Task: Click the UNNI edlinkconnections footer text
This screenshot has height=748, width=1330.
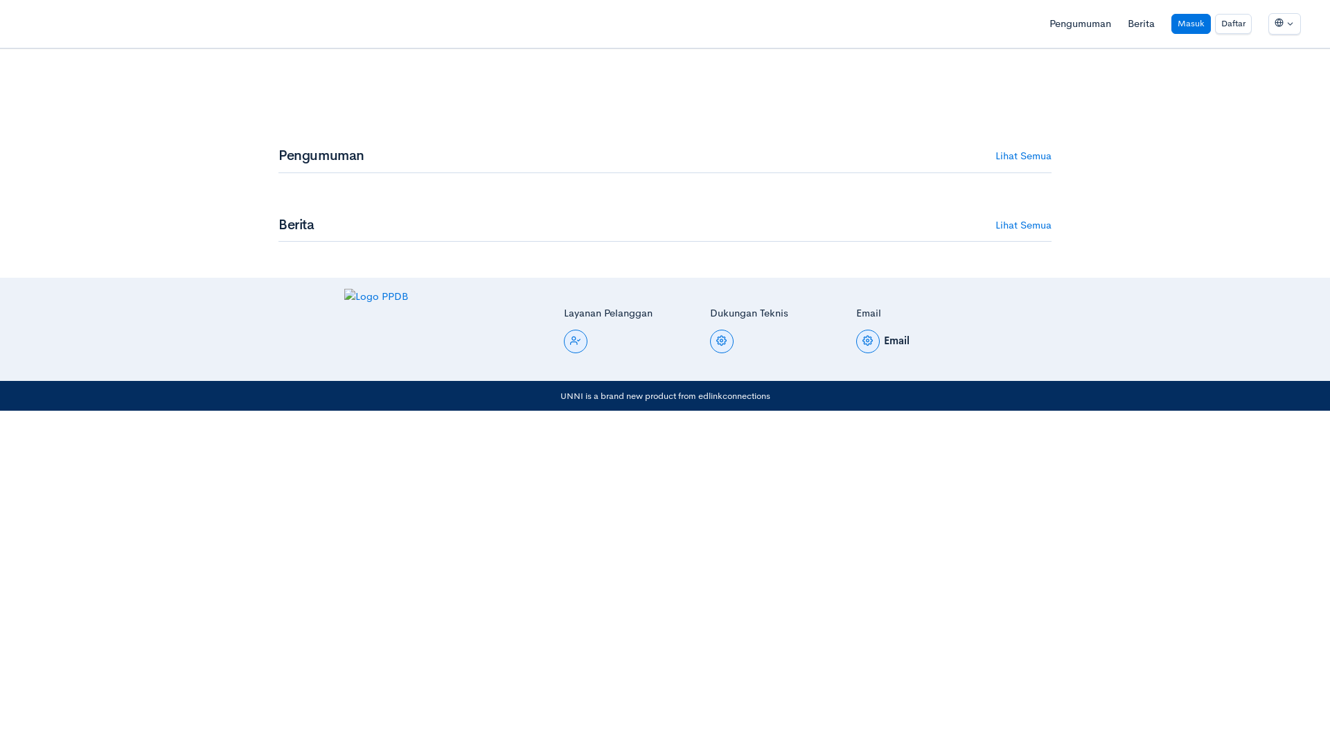Action: coord(664,396)
